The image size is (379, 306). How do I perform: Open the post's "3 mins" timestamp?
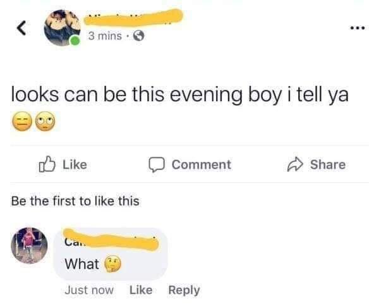104,36
